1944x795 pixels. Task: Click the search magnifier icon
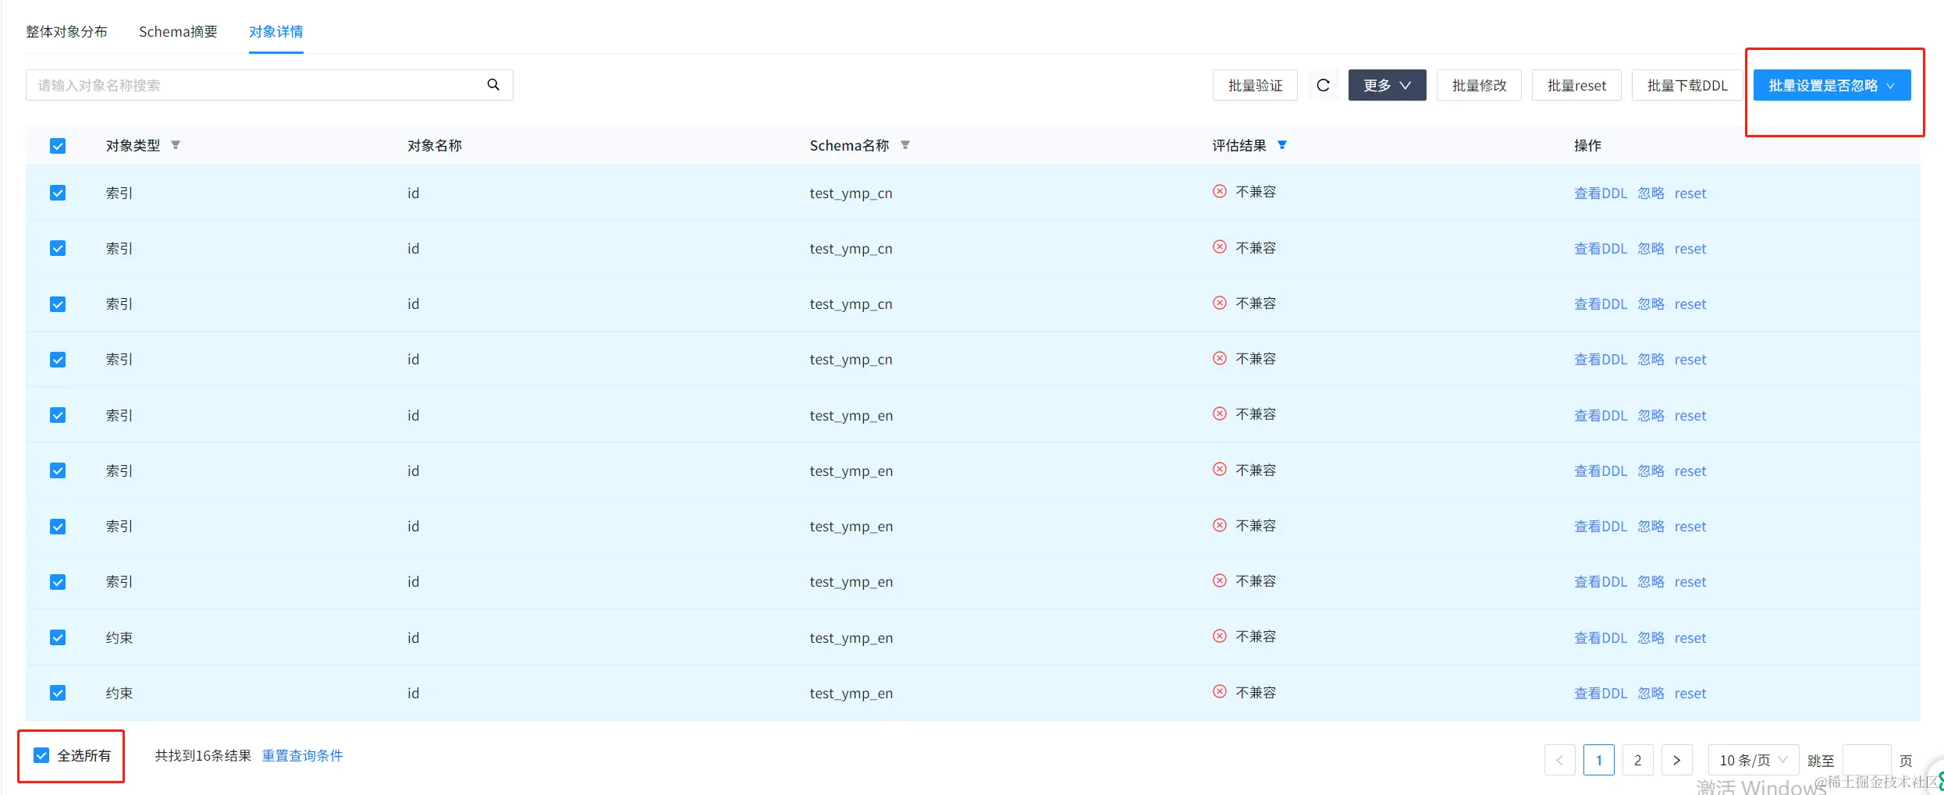coord(493,85)
